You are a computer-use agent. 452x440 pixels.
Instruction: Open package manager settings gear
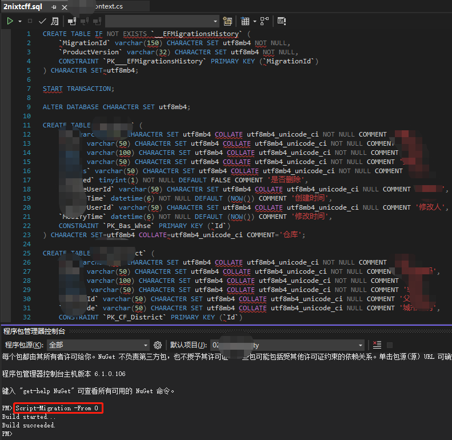coord(157,345)
